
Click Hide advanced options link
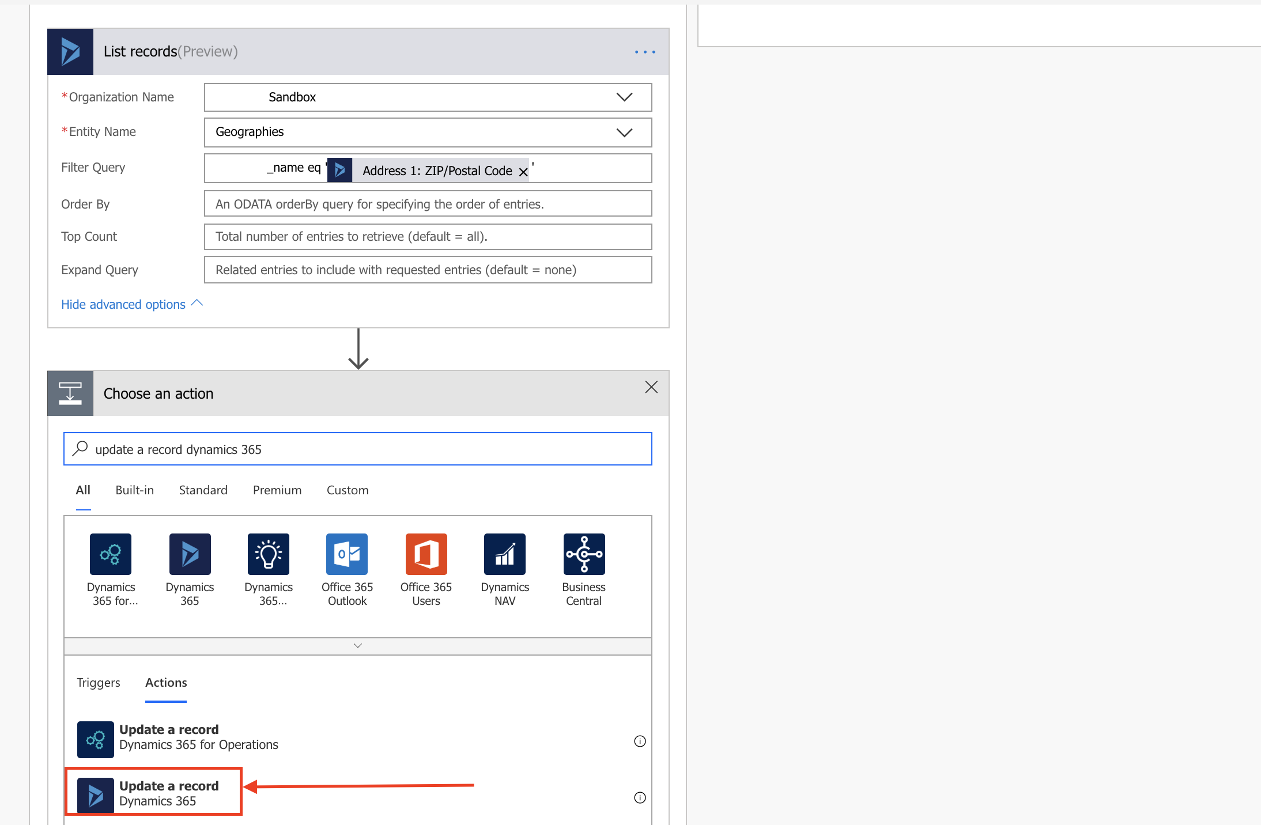(123, 304)
